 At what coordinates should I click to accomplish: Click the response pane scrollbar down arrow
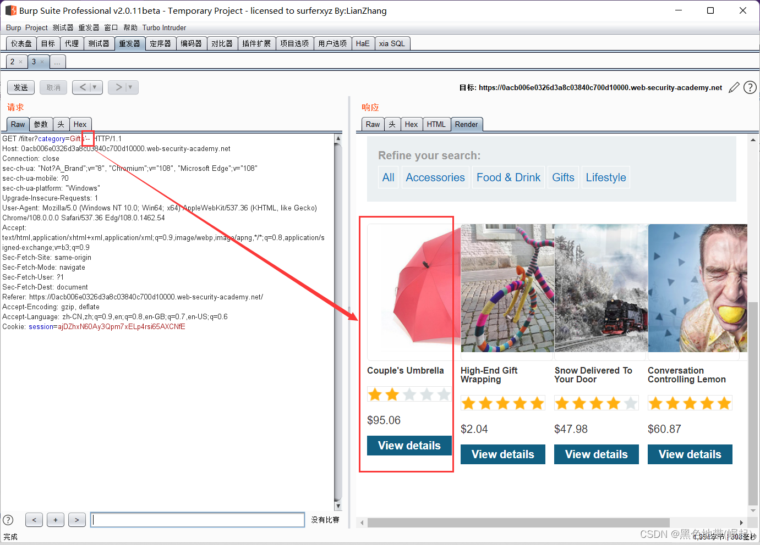coord(753,510)
